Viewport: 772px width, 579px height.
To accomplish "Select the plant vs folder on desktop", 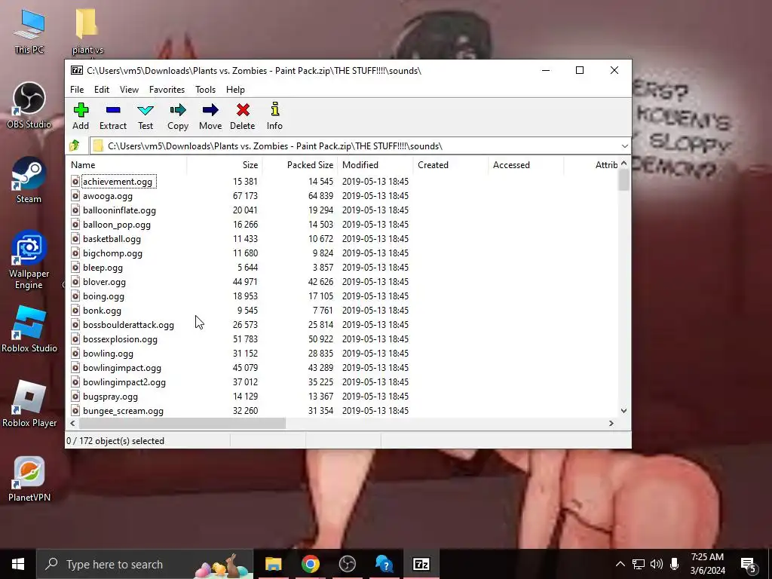I will [x=87, y=31].
